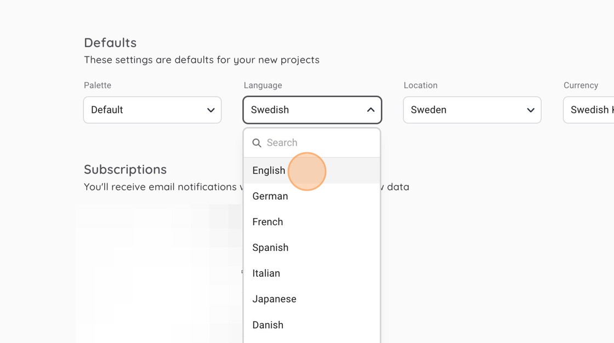Choose Italian from the dropdown list
Image resolution: width=614 pixels, height=343 pixels.
[266, 273]
